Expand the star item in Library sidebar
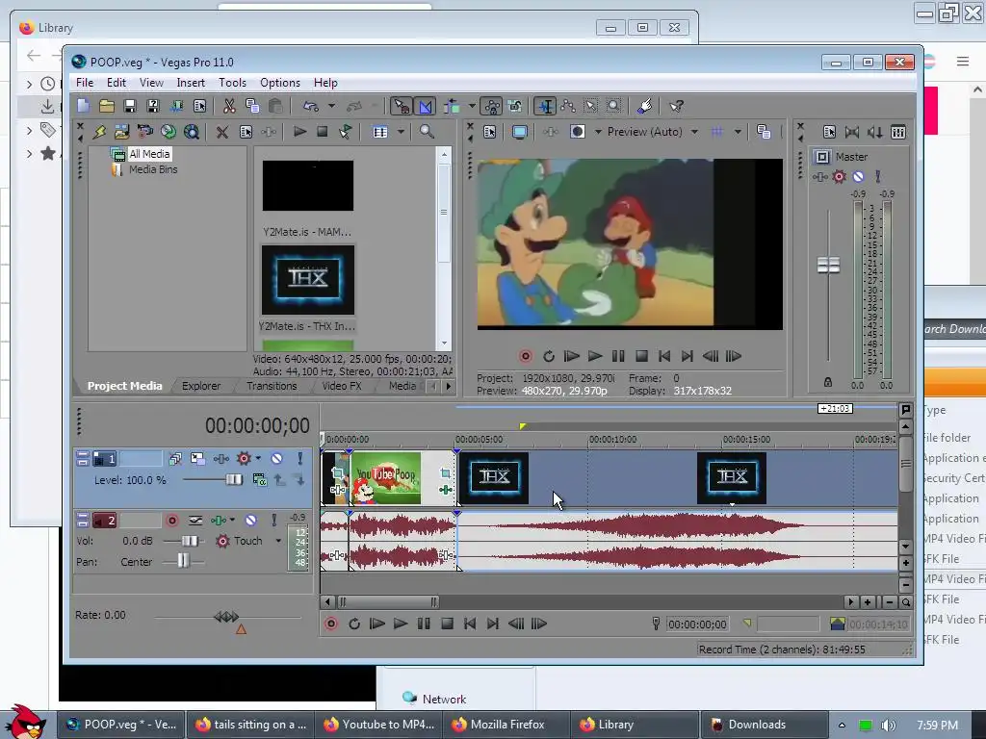Viewport: 986px width, 739px height. [29, 153]
